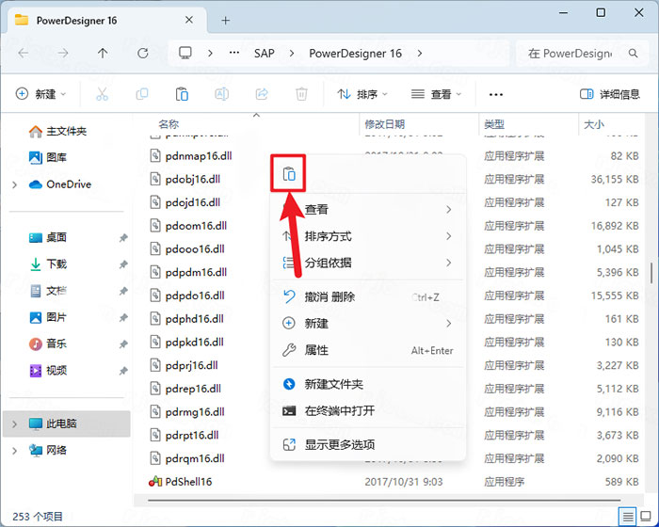Sort by Name (名称) column header
This screenshot has height=527, width=659.
click(169, 124)
